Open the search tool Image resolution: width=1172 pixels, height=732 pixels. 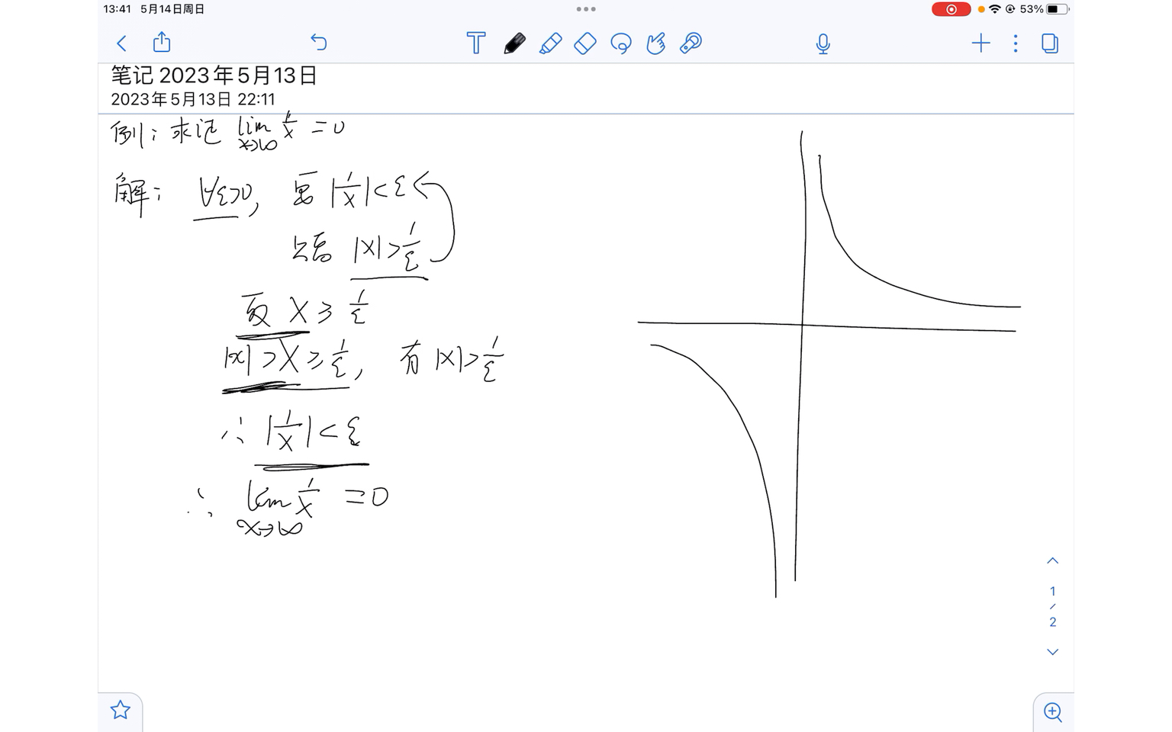click(691, 43)
